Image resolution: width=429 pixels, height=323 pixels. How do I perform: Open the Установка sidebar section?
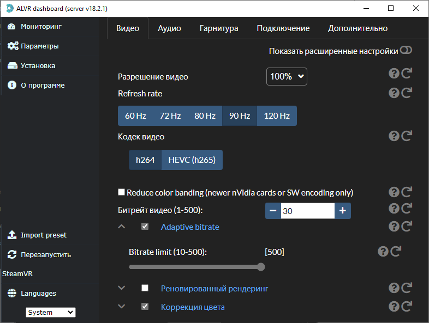(32, 65)
